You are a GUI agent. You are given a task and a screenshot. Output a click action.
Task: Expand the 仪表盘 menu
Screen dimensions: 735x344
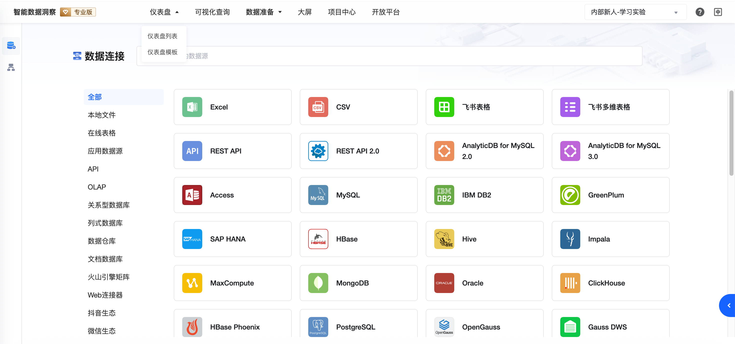point(164,12)
